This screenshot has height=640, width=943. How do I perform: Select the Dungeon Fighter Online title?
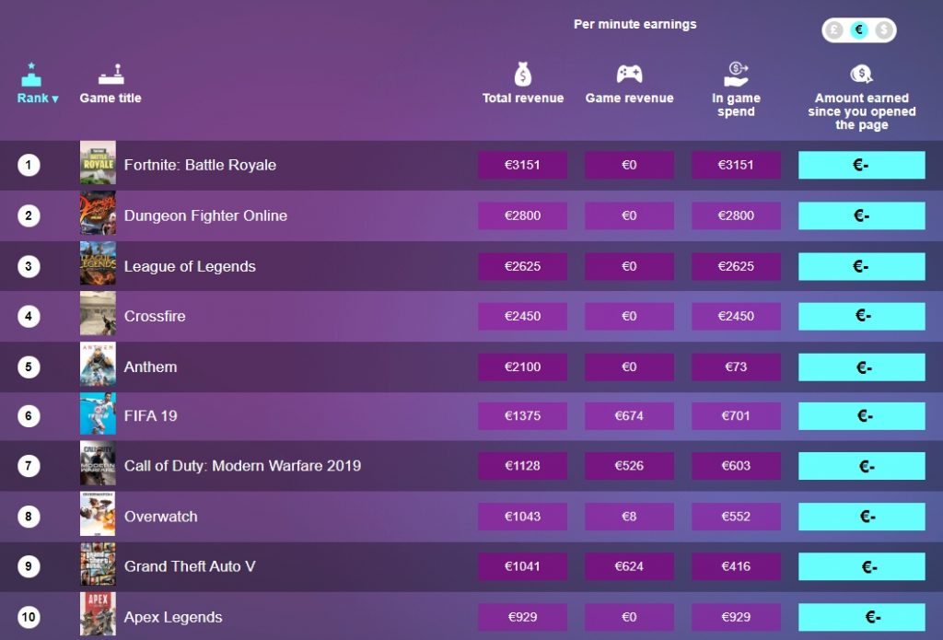tap(205, 215)
